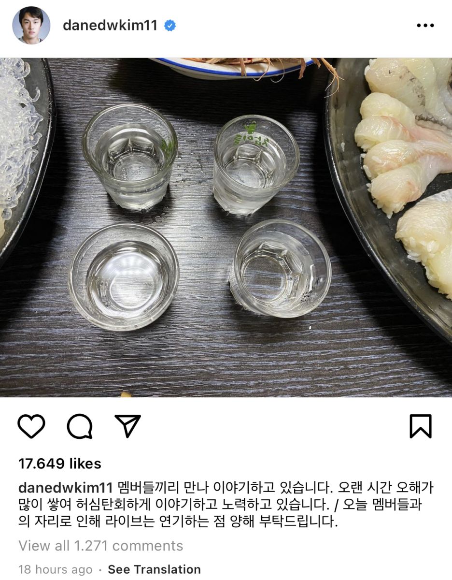The image size is (452, 580).
Task: Open the danedwkim11 username in the post header
Action: (x=110, y=26)
